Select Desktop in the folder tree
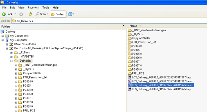 (x=10, y=32)
